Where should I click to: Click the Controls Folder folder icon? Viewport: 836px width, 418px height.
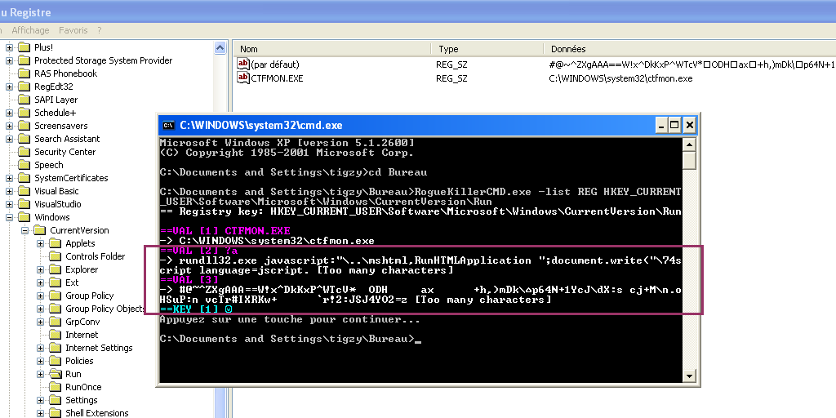[x=56, y=256]
